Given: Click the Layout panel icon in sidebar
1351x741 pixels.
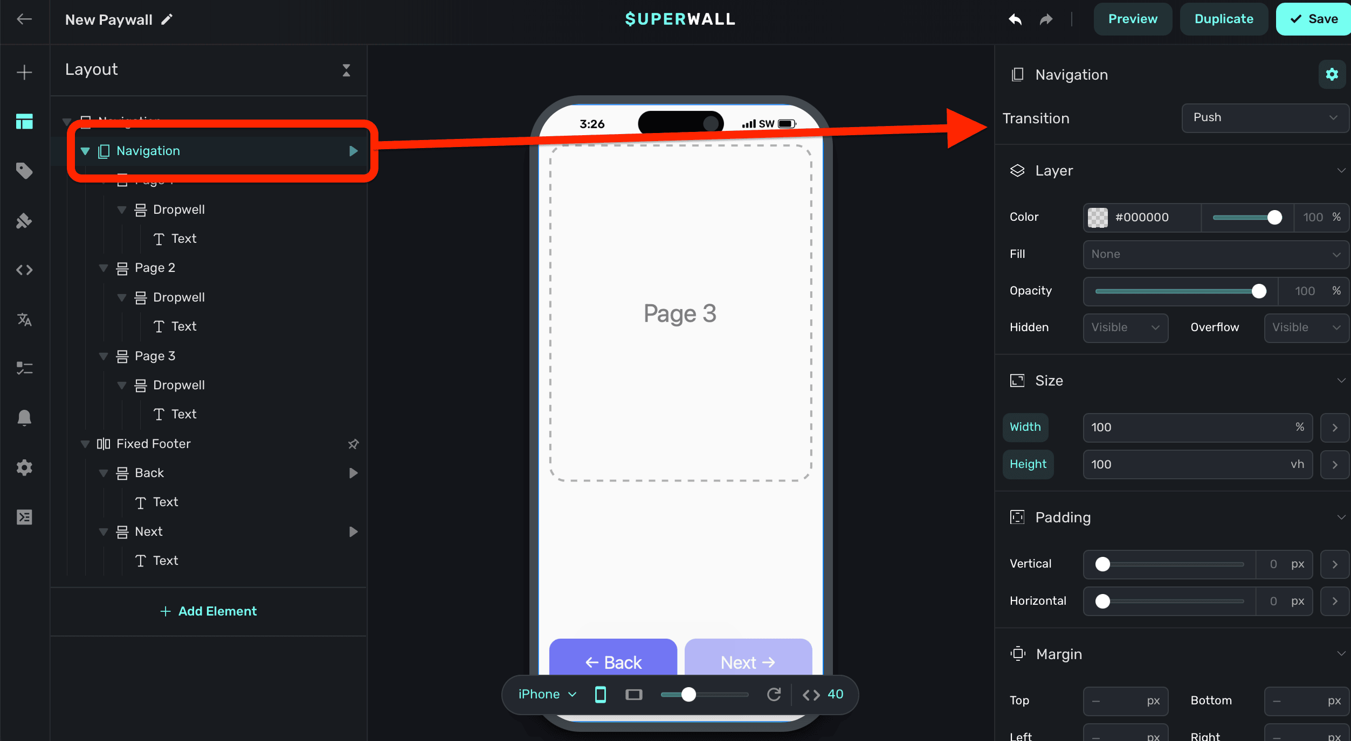Looking at the screenshot, I should (x=24, y=122).
